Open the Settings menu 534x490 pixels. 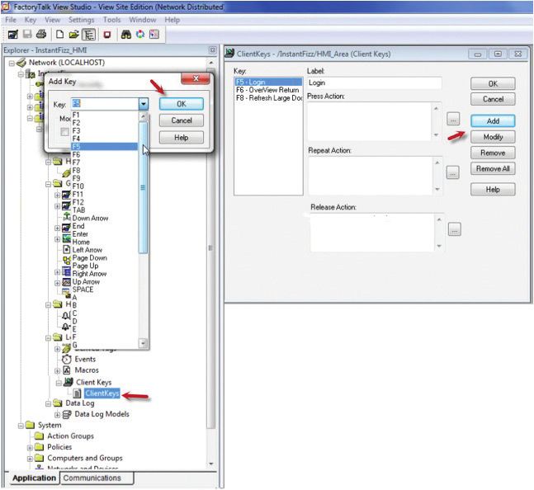point(81,20)
